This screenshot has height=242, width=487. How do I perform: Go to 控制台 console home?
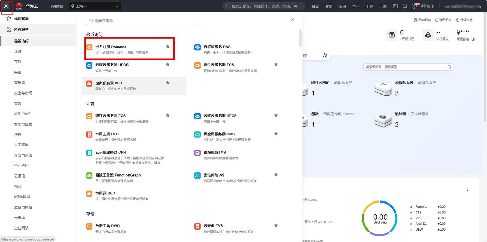pos(57,6)
